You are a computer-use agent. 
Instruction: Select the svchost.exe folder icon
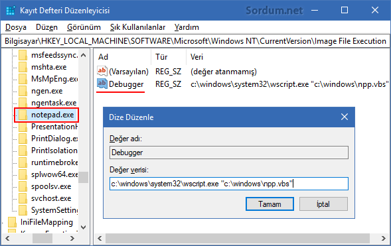click(x=23, y=198)
